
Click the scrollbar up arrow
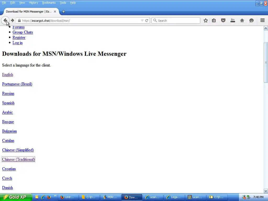pyautogui.click(x=266, y=28)
